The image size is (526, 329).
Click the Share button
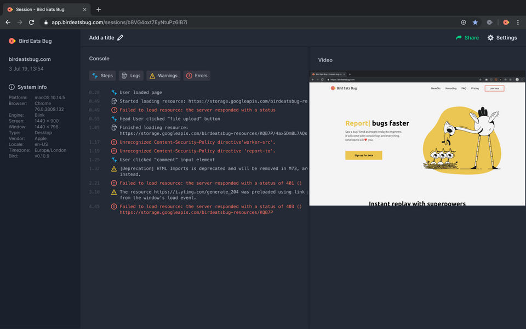[x=467, y=38]
